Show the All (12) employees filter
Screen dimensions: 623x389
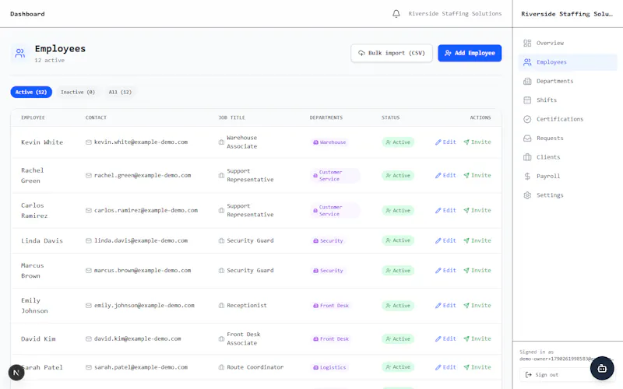point(120,92)
